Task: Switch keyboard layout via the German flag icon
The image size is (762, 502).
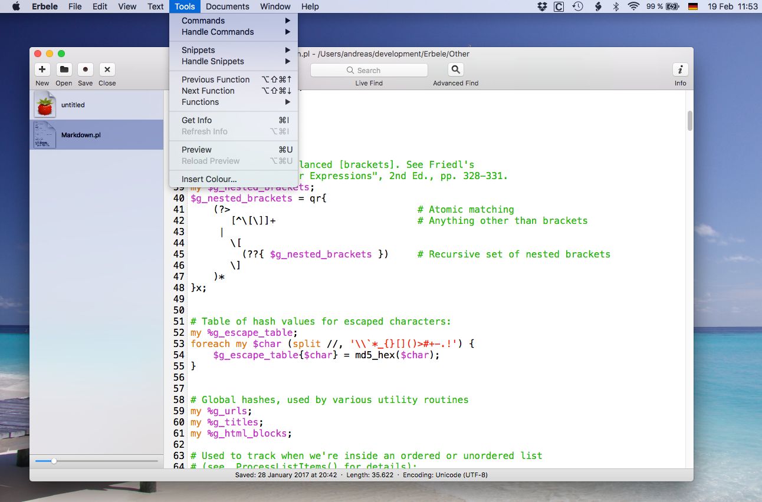Action: (694, 6)
